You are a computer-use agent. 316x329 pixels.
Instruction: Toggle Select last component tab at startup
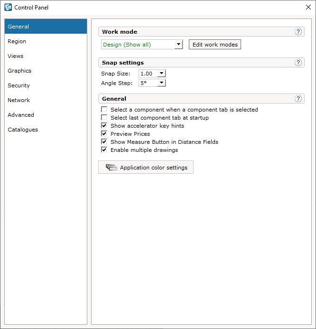pyautogui.click(x=104, y=118)
